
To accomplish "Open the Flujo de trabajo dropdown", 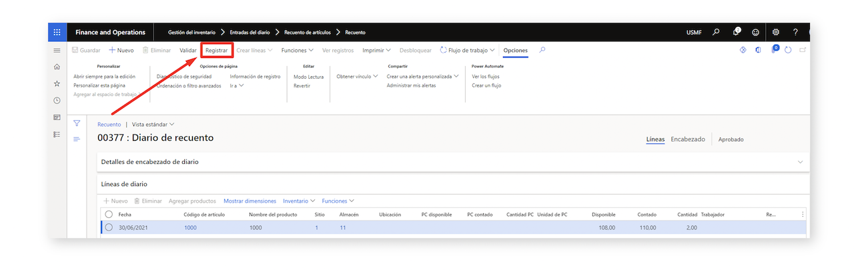I will pyautogui.click(x=468, y=50).
